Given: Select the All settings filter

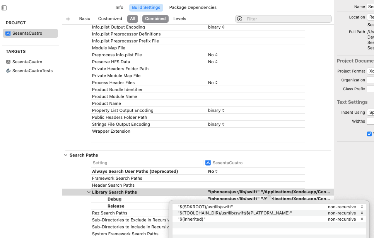Looking at the screenshot, I should pyautogui.click(x=133, y=19).
